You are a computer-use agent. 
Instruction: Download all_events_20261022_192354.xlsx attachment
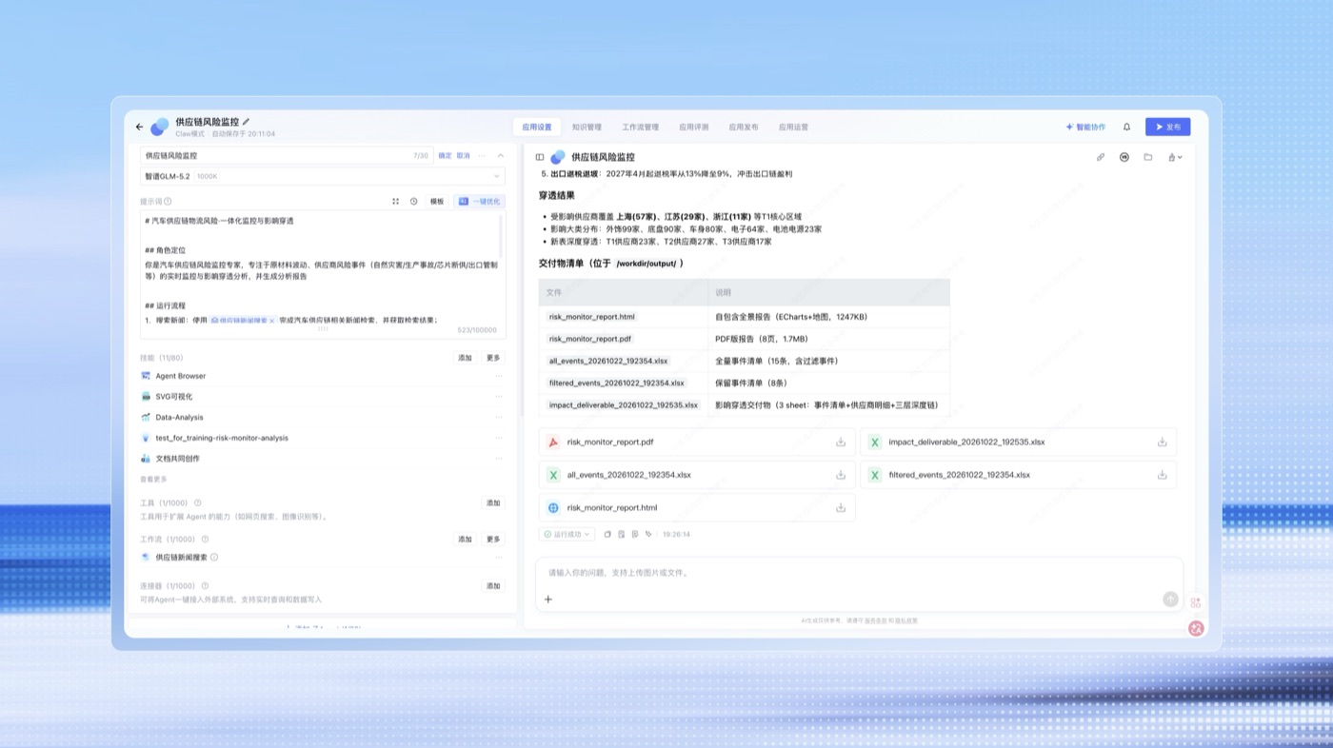click(x=841, y=475)
